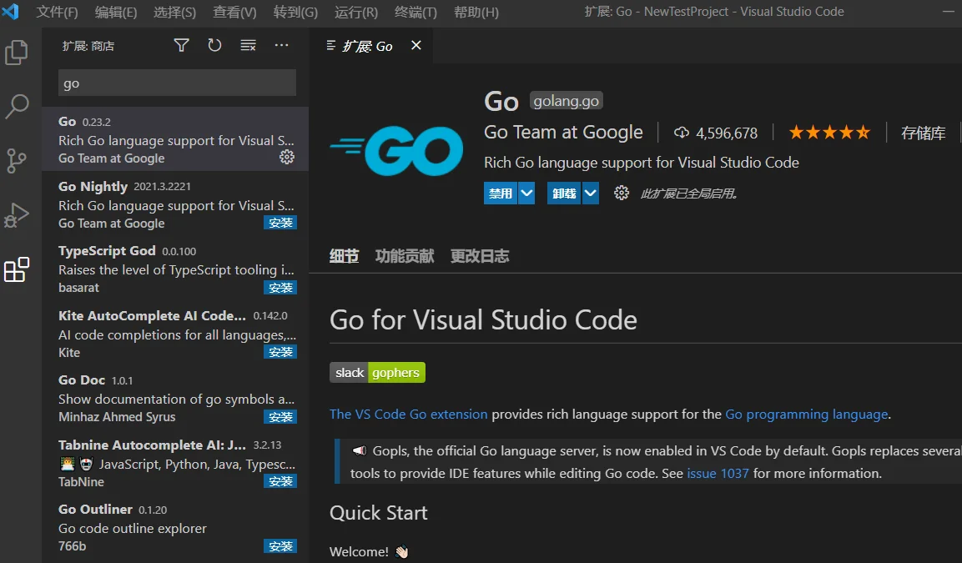This screenshot has width=962, height=563.
Task: Install Go Outliner extension
Action: click(280, 546)
